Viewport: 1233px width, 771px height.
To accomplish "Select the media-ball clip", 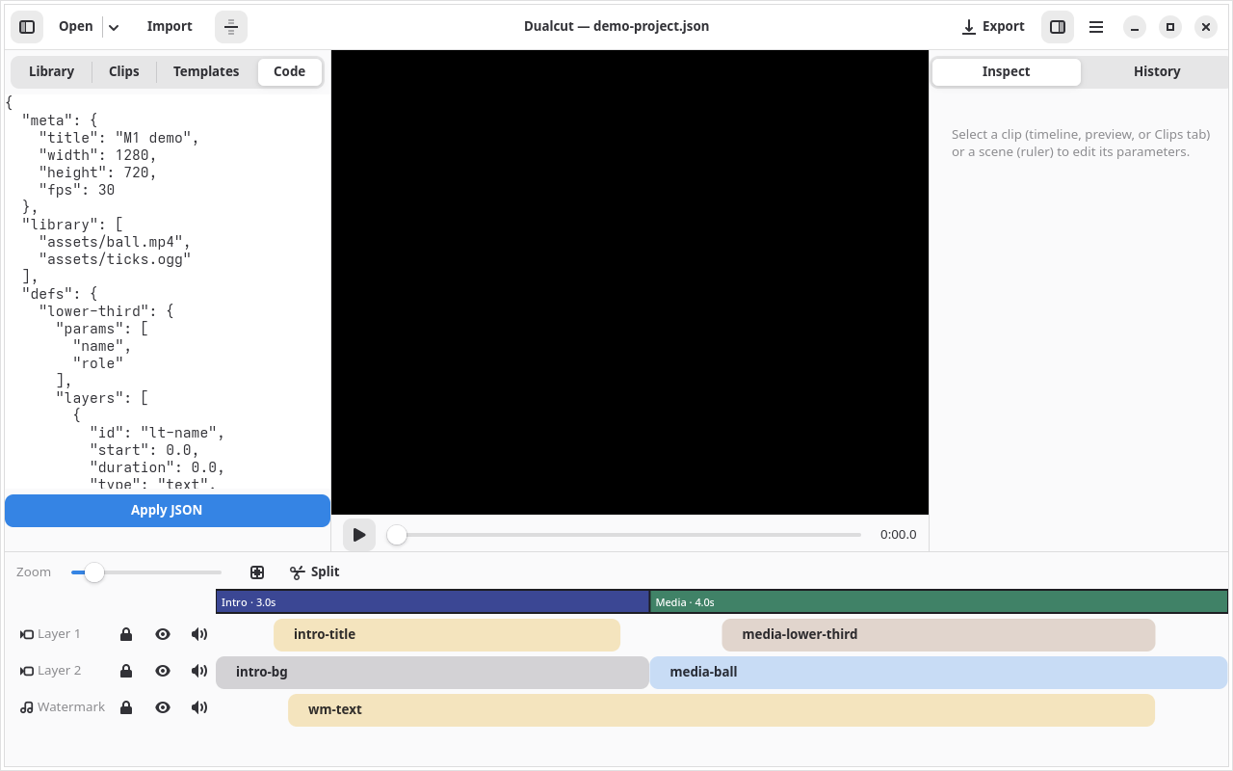I will pos(939,673).
